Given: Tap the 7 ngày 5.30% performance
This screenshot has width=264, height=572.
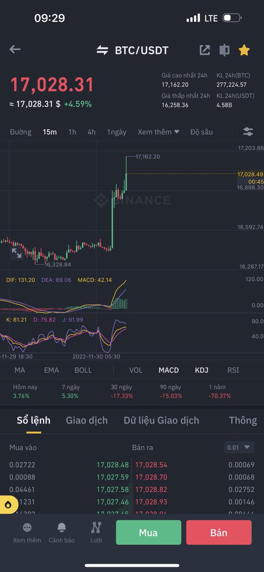Looking at the screenshot, I should point(71,391).
